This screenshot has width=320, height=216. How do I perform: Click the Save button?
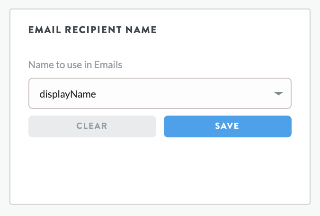pos(227,126)
